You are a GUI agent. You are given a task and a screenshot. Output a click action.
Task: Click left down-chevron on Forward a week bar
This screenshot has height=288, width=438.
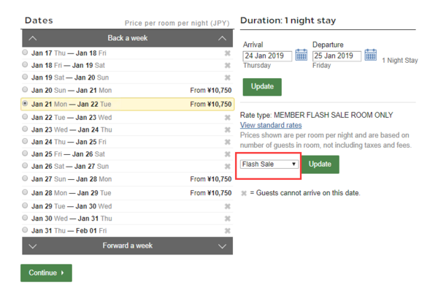click(x=33, y=246)
